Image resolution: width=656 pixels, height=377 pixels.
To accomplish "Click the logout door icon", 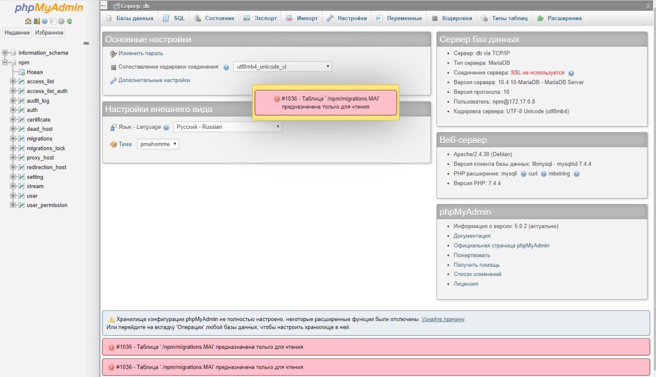I will (36, 22).
